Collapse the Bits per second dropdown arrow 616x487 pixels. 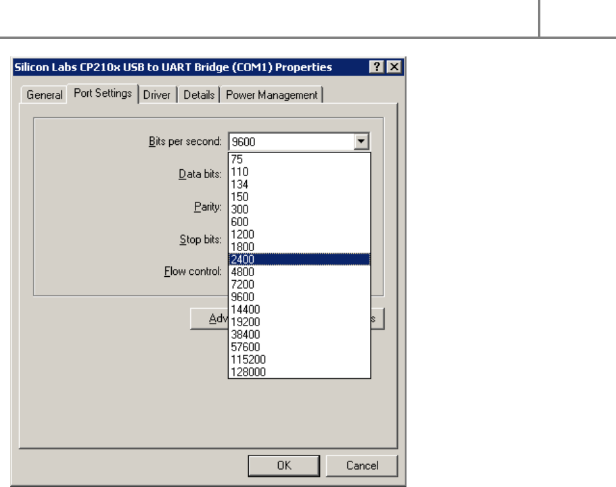click(x=361, y=142)
